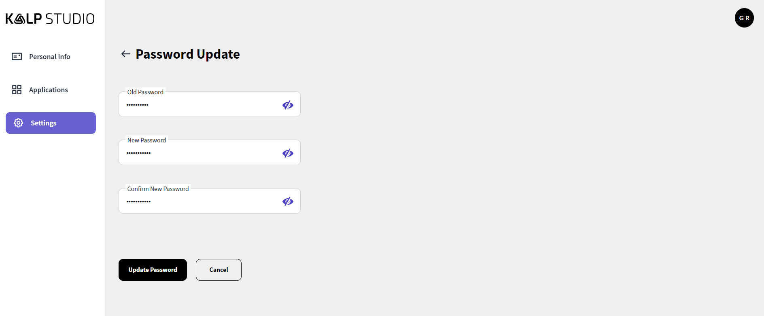
Task: Click the Kalp Studio logo
Action: coord(50,19)
